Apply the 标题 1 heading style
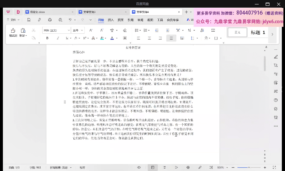This screenshot has width=285, height=171. tap(258, 33)
